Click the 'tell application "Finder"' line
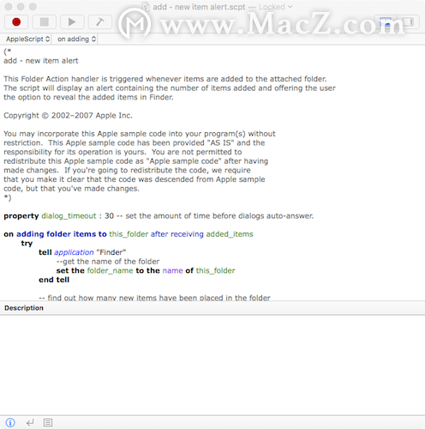Viewport: 425px width, 429px height. click(x=82, y=252)
